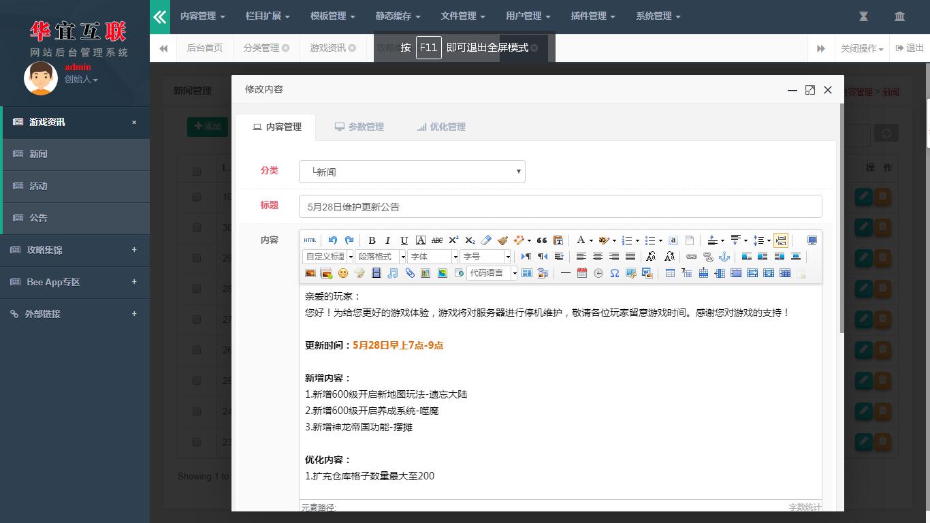Toggle italic formatting in the editor
This screenshot has height=523, width=930.
388,240
